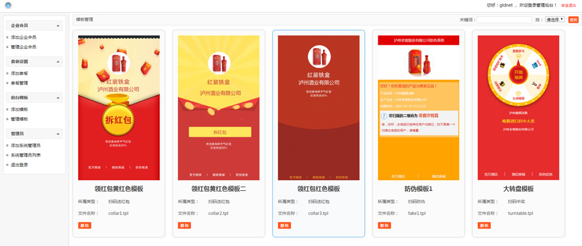
Task: Click the title 领红包红色模板
Action: (318, 189)
